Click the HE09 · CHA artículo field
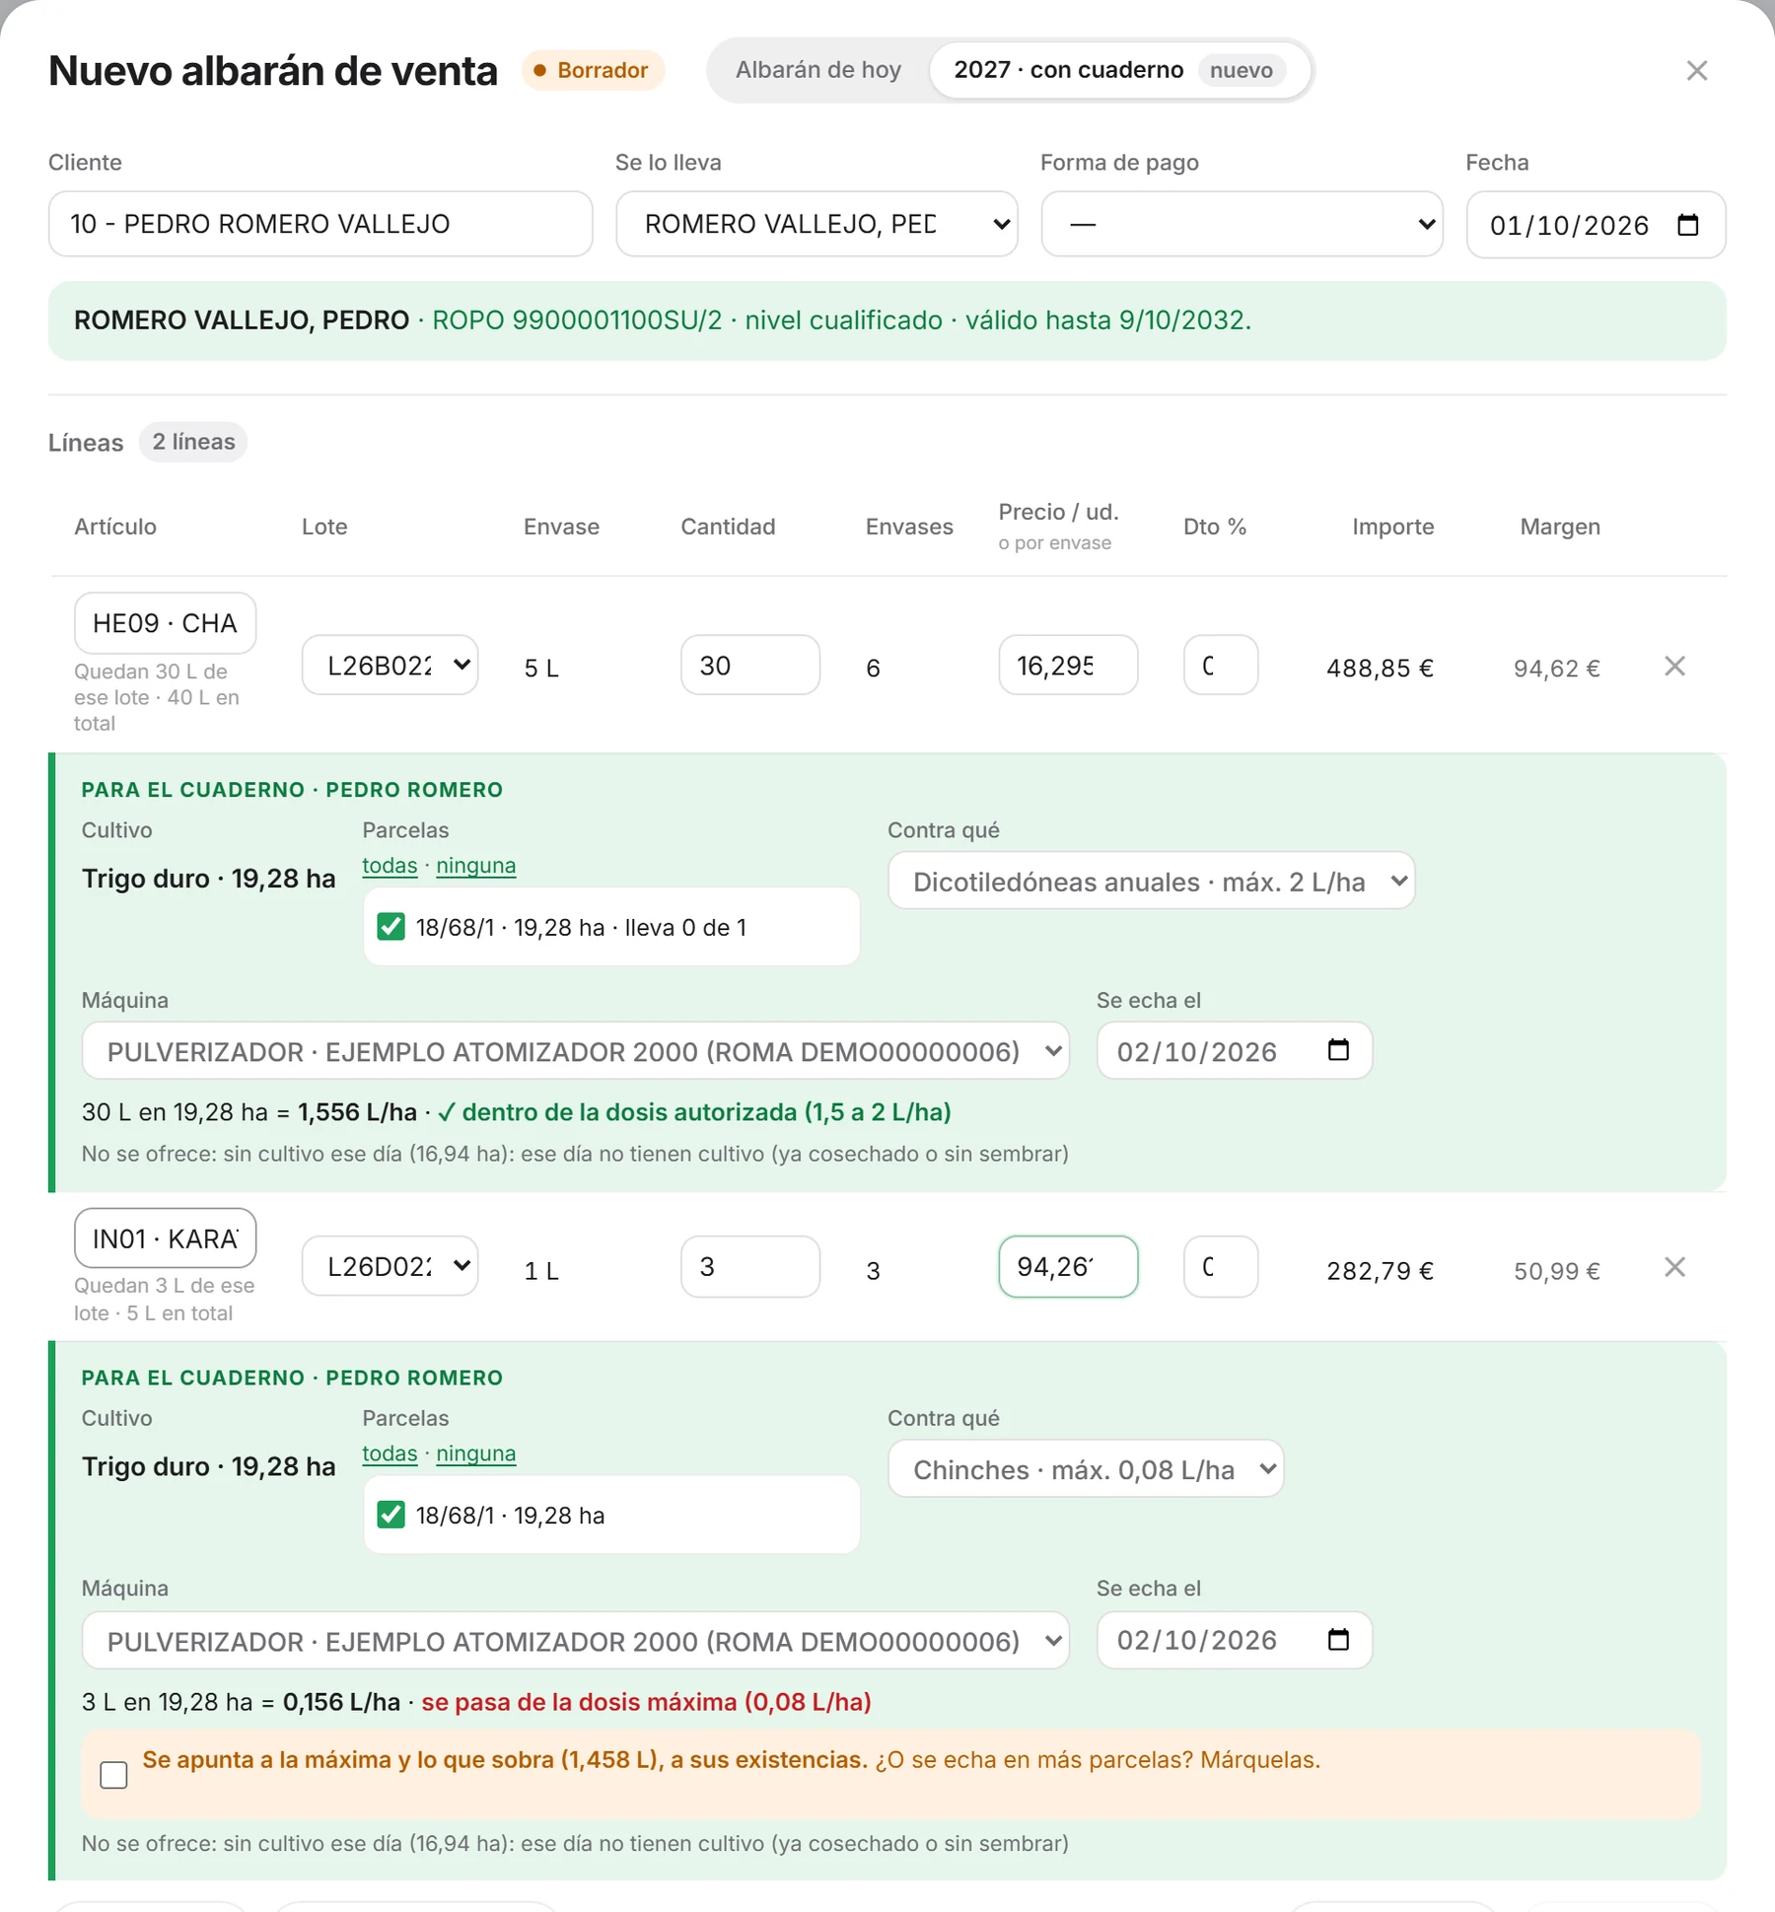 165,623
